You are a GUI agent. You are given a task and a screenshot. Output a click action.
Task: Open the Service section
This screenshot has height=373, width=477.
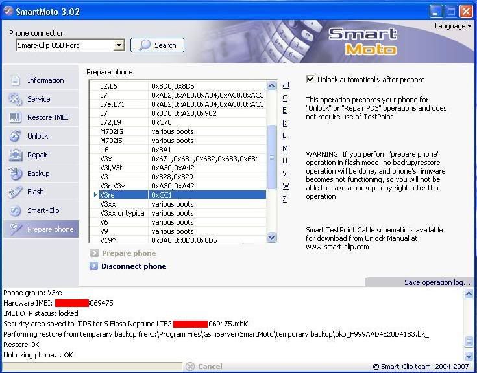pos(41,99)
